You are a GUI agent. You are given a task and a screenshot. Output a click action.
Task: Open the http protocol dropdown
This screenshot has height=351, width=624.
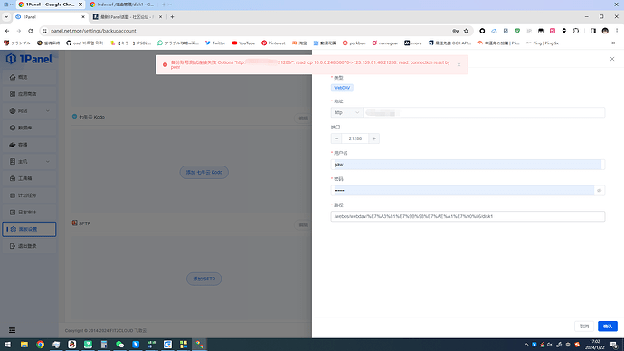(346, 112)
